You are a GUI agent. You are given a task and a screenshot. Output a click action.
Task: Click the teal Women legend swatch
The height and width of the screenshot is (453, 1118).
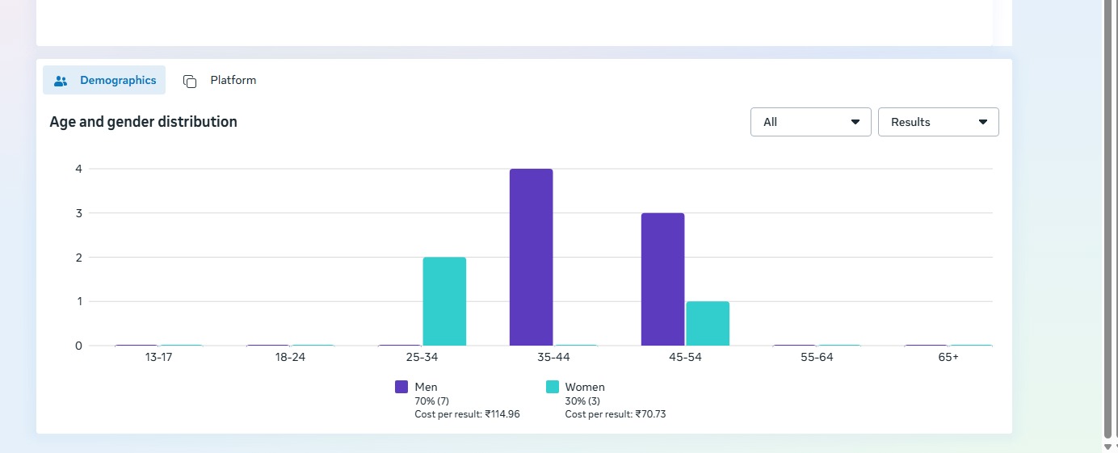click(x=553, y=387)
